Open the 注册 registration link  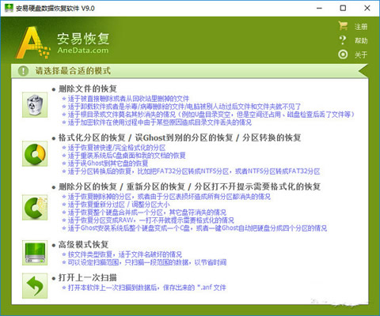tap(361, 27)
